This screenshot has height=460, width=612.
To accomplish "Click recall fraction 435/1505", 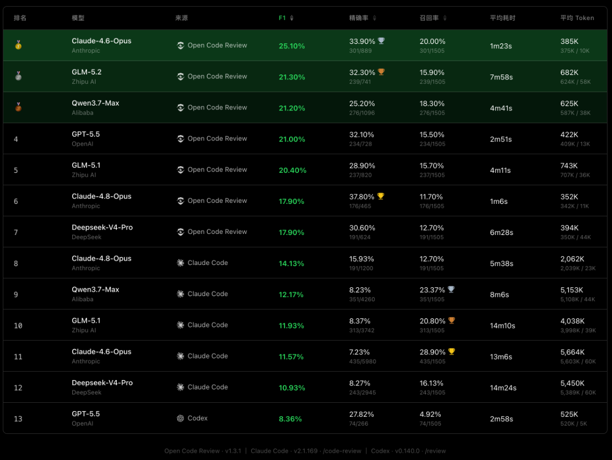I will click(x=432, y=362).
